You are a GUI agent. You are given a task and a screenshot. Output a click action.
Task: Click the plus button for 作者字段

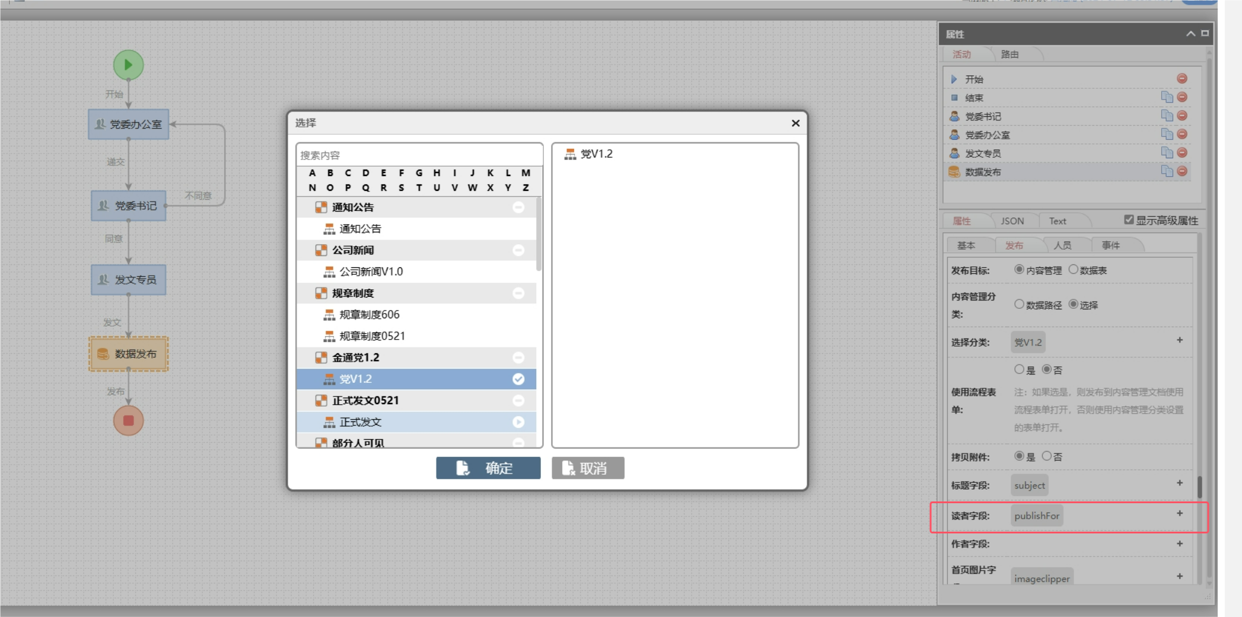tap(1180, 544)
